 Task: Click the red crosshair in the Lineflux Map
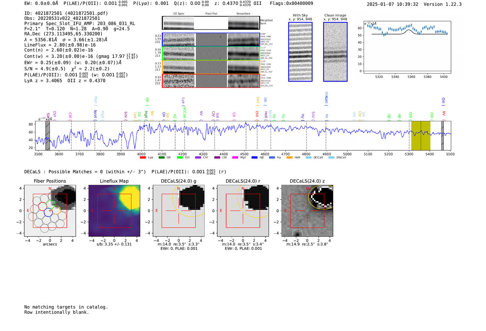point(114,210)
